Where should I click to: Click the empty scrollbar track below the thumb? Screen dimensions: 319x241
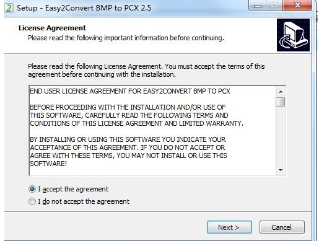tap(281, 136)
